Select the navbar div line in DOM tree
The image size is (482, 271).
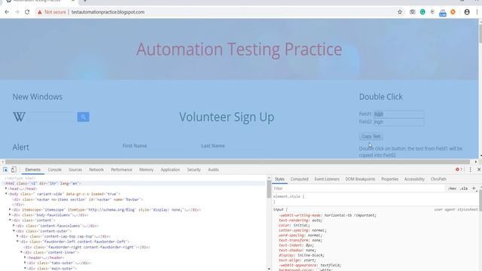(78, 199)
